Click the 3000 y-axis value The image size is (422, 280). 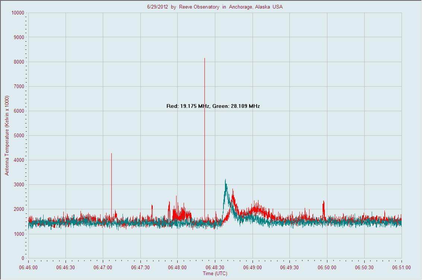pyautogui.click(x=19, y=185)
